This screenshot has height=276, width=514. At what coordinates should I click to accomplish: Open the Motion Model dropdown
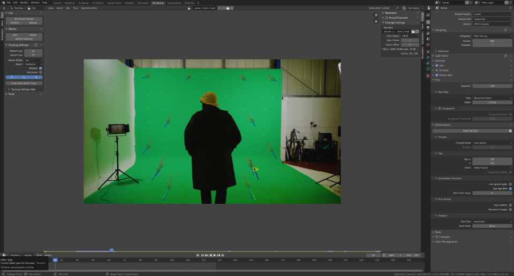pyautogui.click(x=33, y=60)
